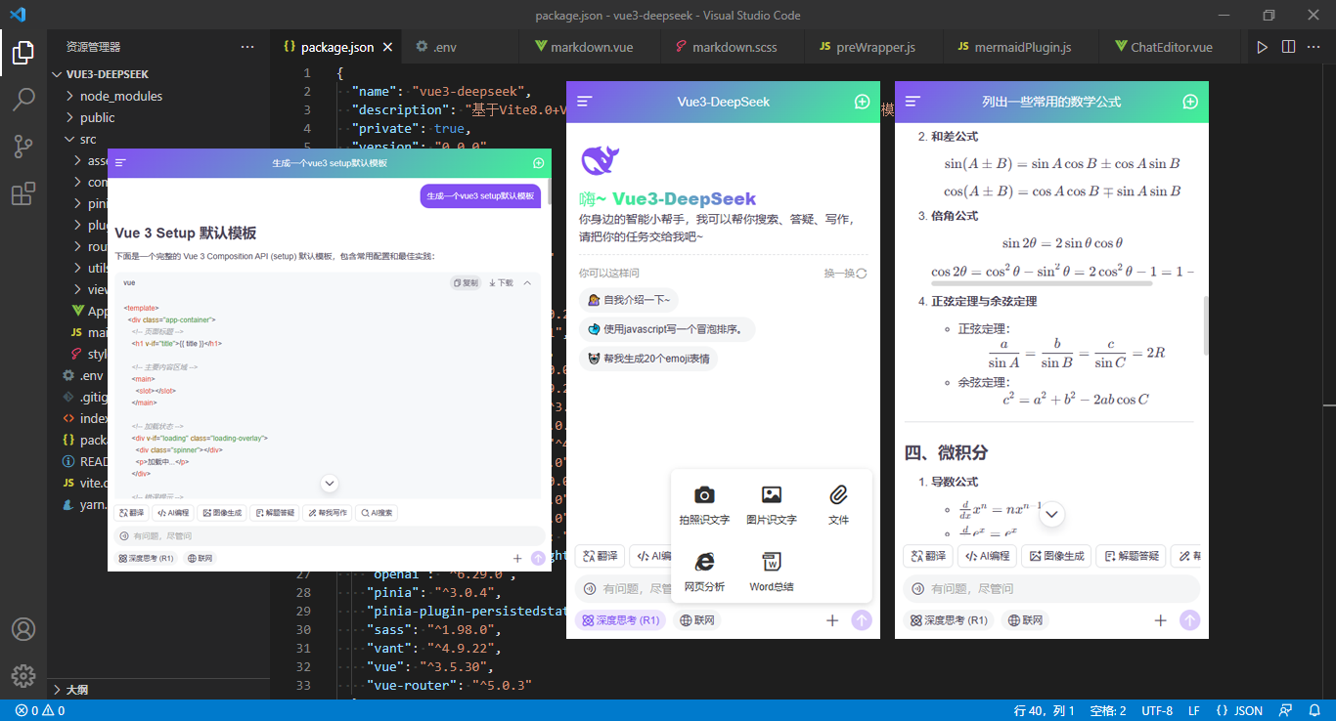The image size is (1336, 721).
Task: Select suggestion 自我介绍一下~
Action: 628,300
